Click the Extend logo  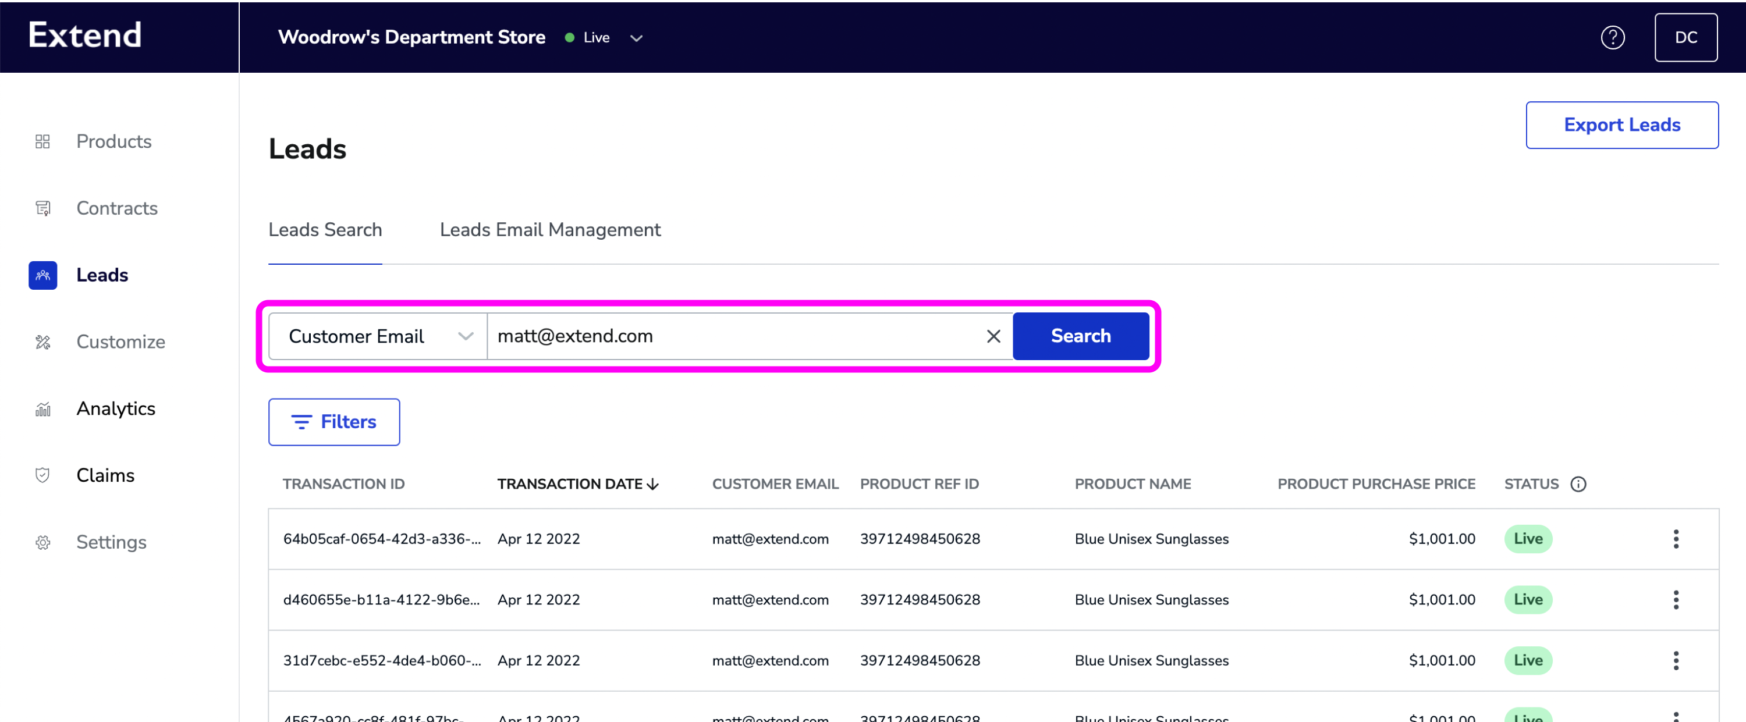[85, 35]
